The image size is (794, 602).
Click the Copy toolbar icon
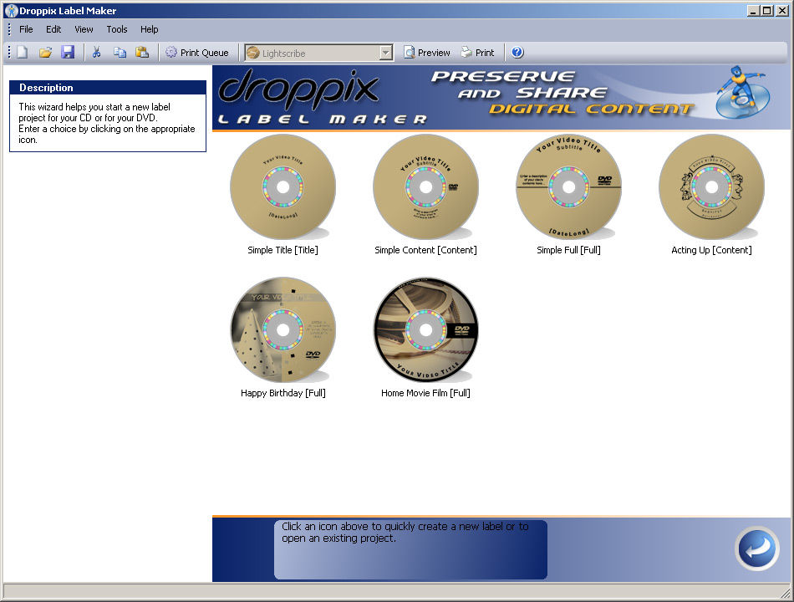pyautogui.click(x=120, y=52)
